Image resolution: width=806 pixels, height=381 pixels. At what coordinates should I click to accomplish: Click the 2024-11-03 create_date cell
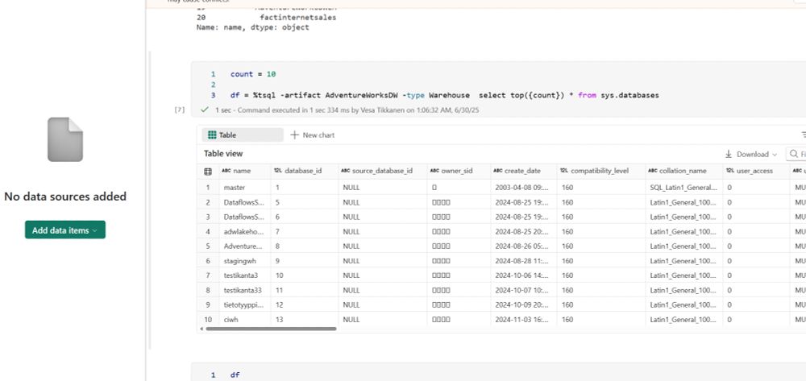(x=523, y=320)
